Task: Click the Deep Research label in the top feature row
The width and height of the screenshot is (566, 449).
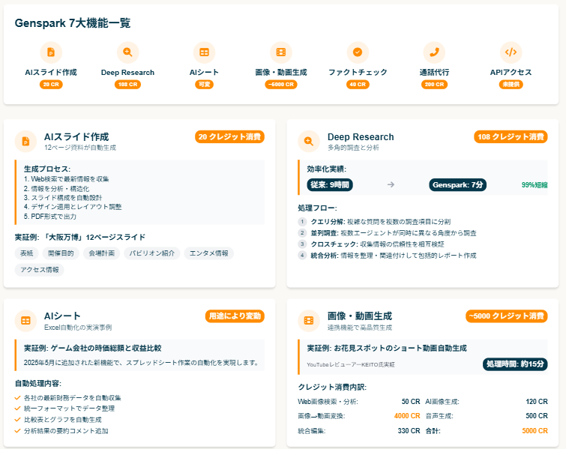Action: pos(127,73)
